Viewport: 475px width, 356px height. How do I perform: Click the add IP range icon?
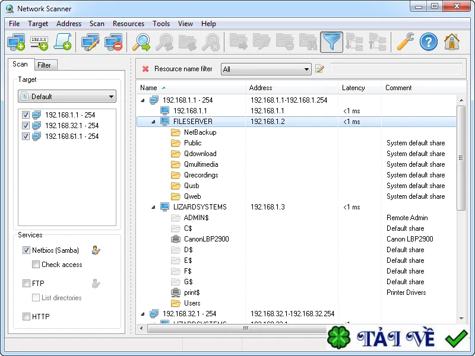(x=39, y=42)
